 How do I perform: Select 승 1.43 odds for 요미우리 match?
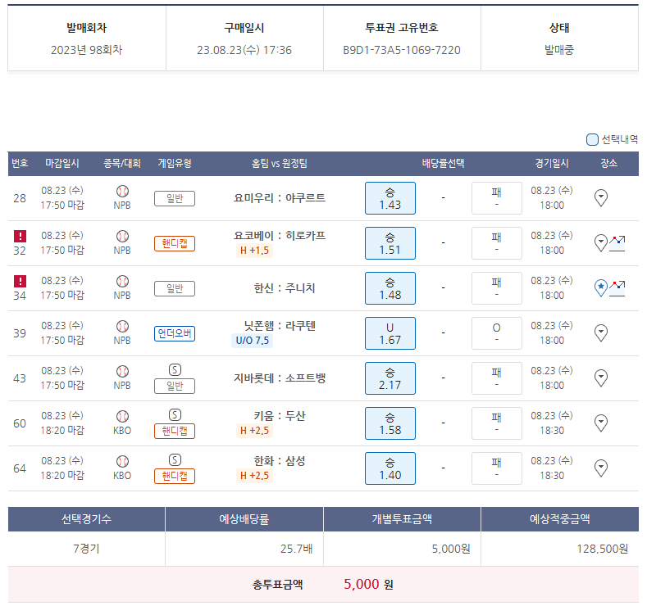[390, 198]
